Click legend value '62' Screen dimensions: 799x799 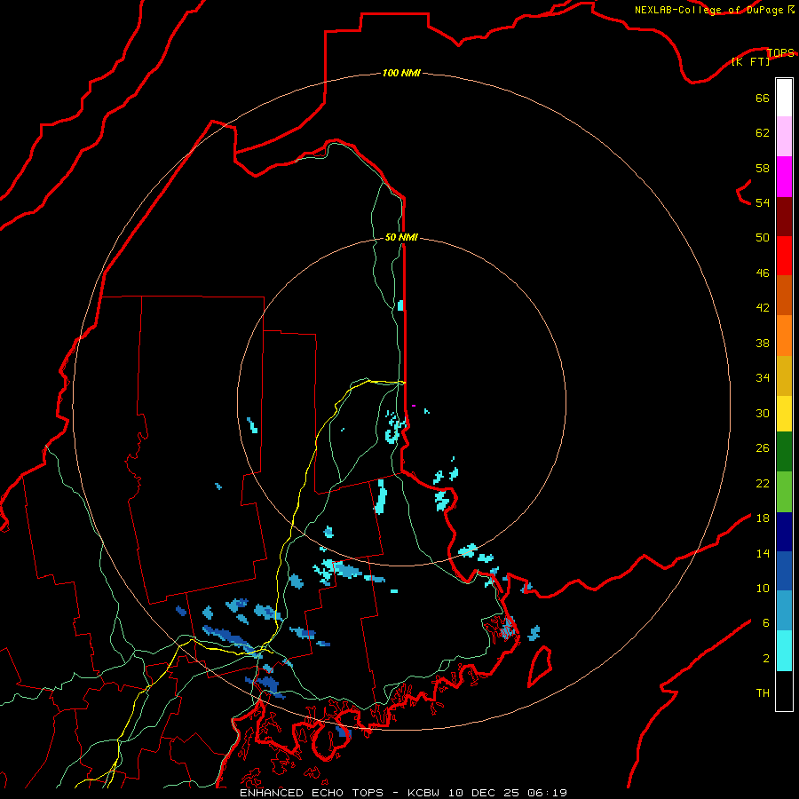click(763, 133)
